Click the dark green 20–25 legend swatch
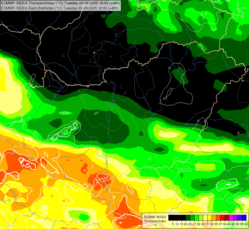This screenshot has height=229, width=249. tap(188, 218)
